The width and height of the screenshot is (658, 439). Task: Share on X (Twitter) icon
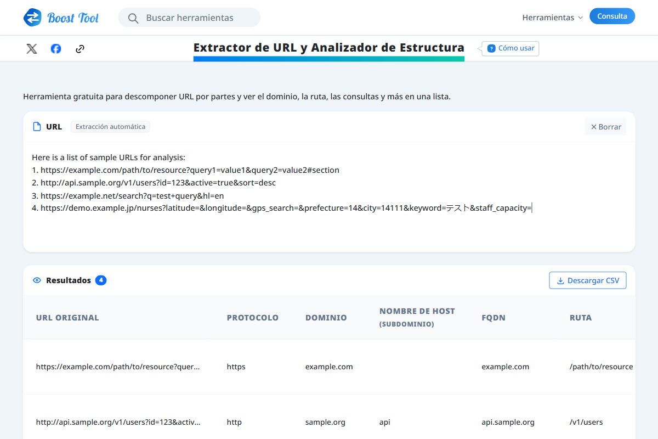pos(32,49)
